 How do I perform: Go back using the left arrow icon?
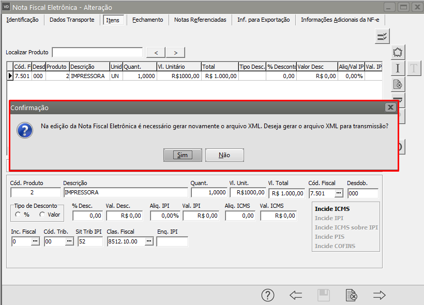pos(296,295)
